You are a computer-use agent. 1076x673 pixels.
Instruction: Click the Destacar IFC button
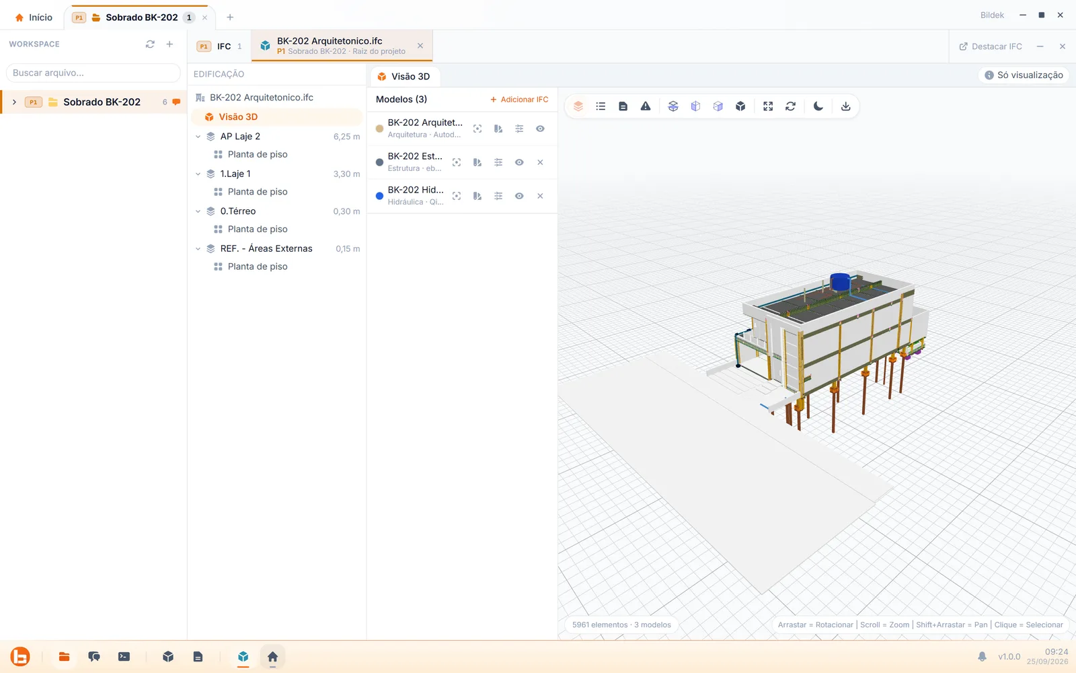(x=991, y=46)
